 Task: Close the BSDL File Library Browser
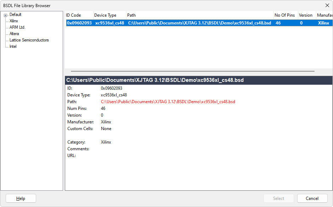pos(327,5)
